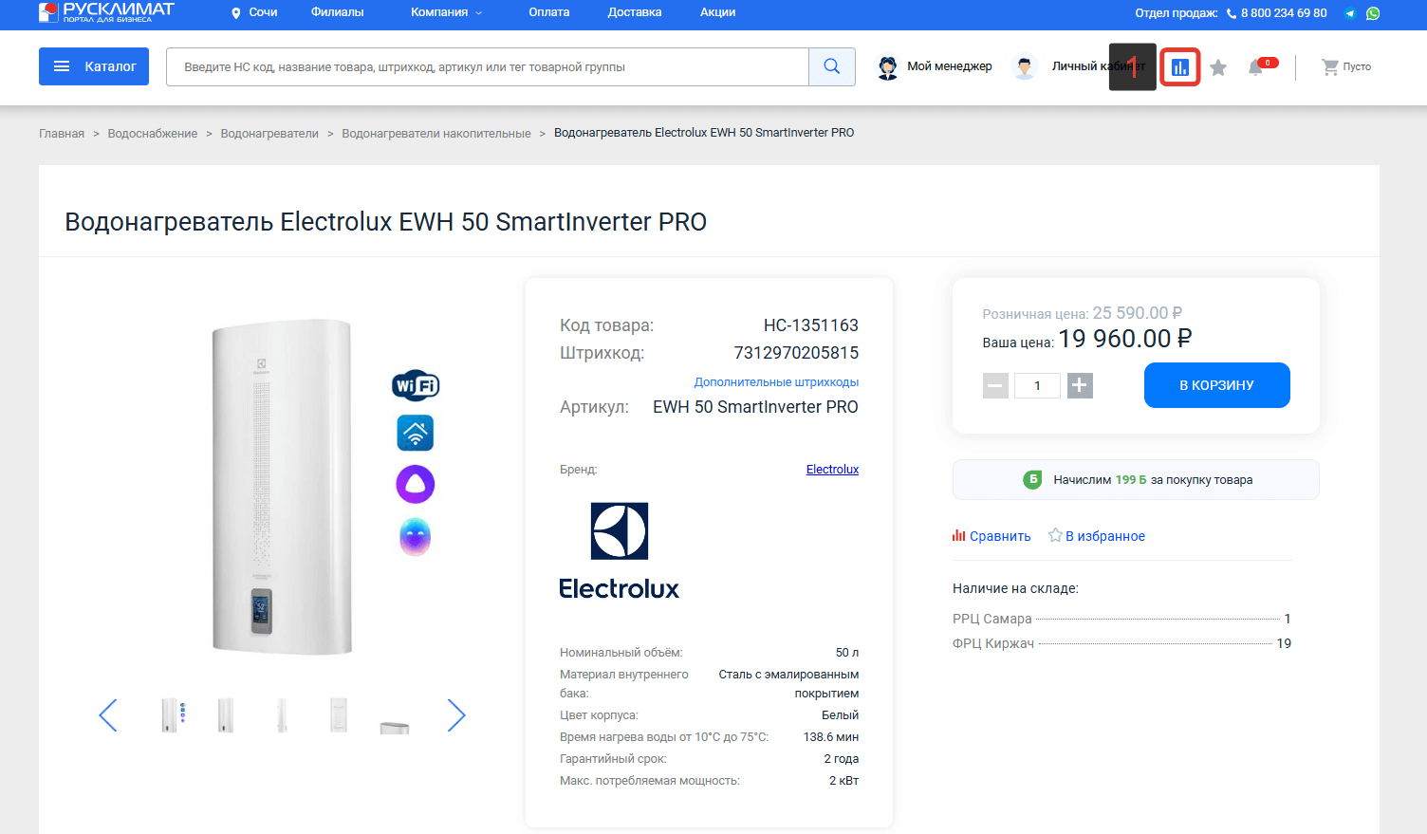Open favorites star icon in header

pos(1218,67)
